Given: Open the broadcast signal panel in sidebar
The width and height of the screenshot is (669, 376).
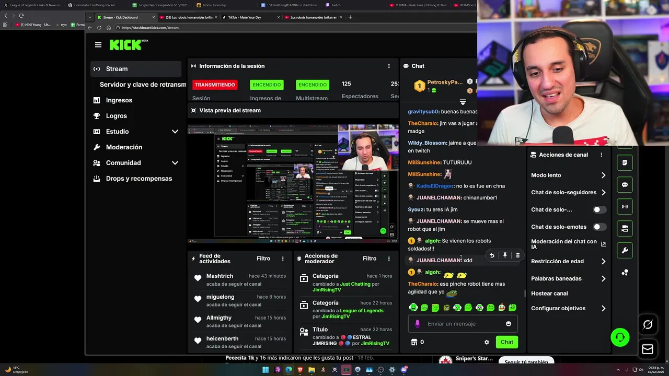Looking at the screenshot, I should [x=625, y=207].
